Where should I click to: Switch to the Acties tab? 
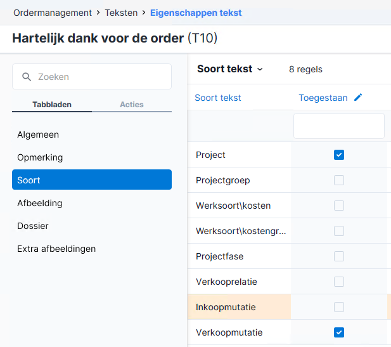pyautogui.click(x=132, y=104)
